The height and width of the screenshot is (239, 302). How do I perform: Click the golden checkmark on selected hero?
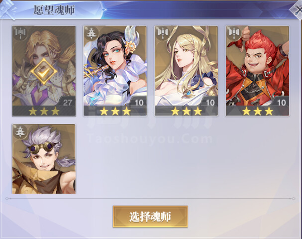(44, 72)
